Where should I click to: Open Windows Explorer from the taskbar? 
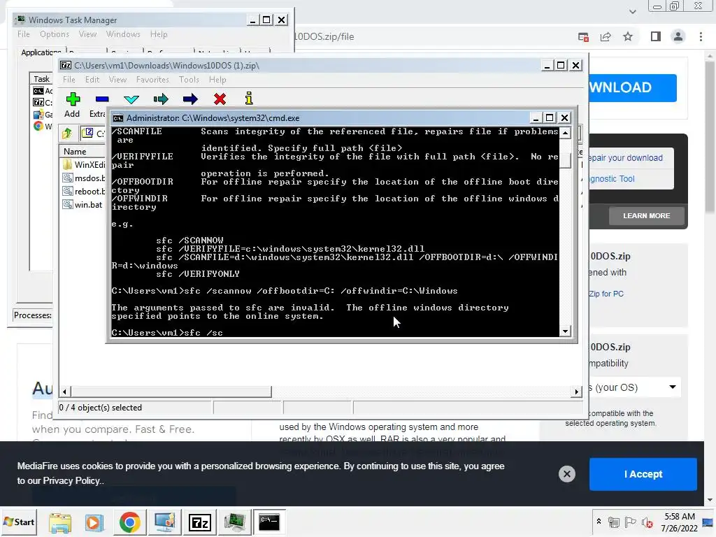(x=60, y=522)
